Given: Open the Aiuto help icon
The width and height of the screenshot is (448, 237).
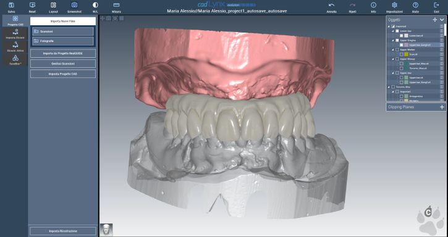Looking at the screenshot, I should point(415,5).
